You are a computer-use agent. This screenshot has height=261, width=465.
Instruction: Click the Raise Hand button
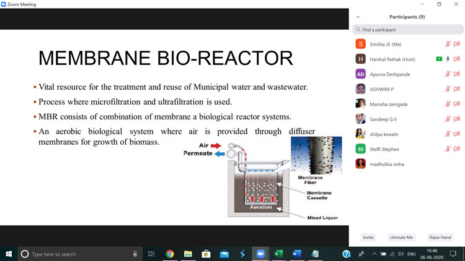(x=440, y=237)
